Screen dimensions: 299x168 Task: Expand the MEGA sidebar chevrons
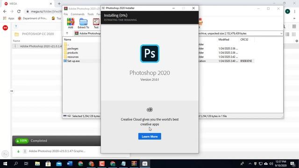coord(12,91)
